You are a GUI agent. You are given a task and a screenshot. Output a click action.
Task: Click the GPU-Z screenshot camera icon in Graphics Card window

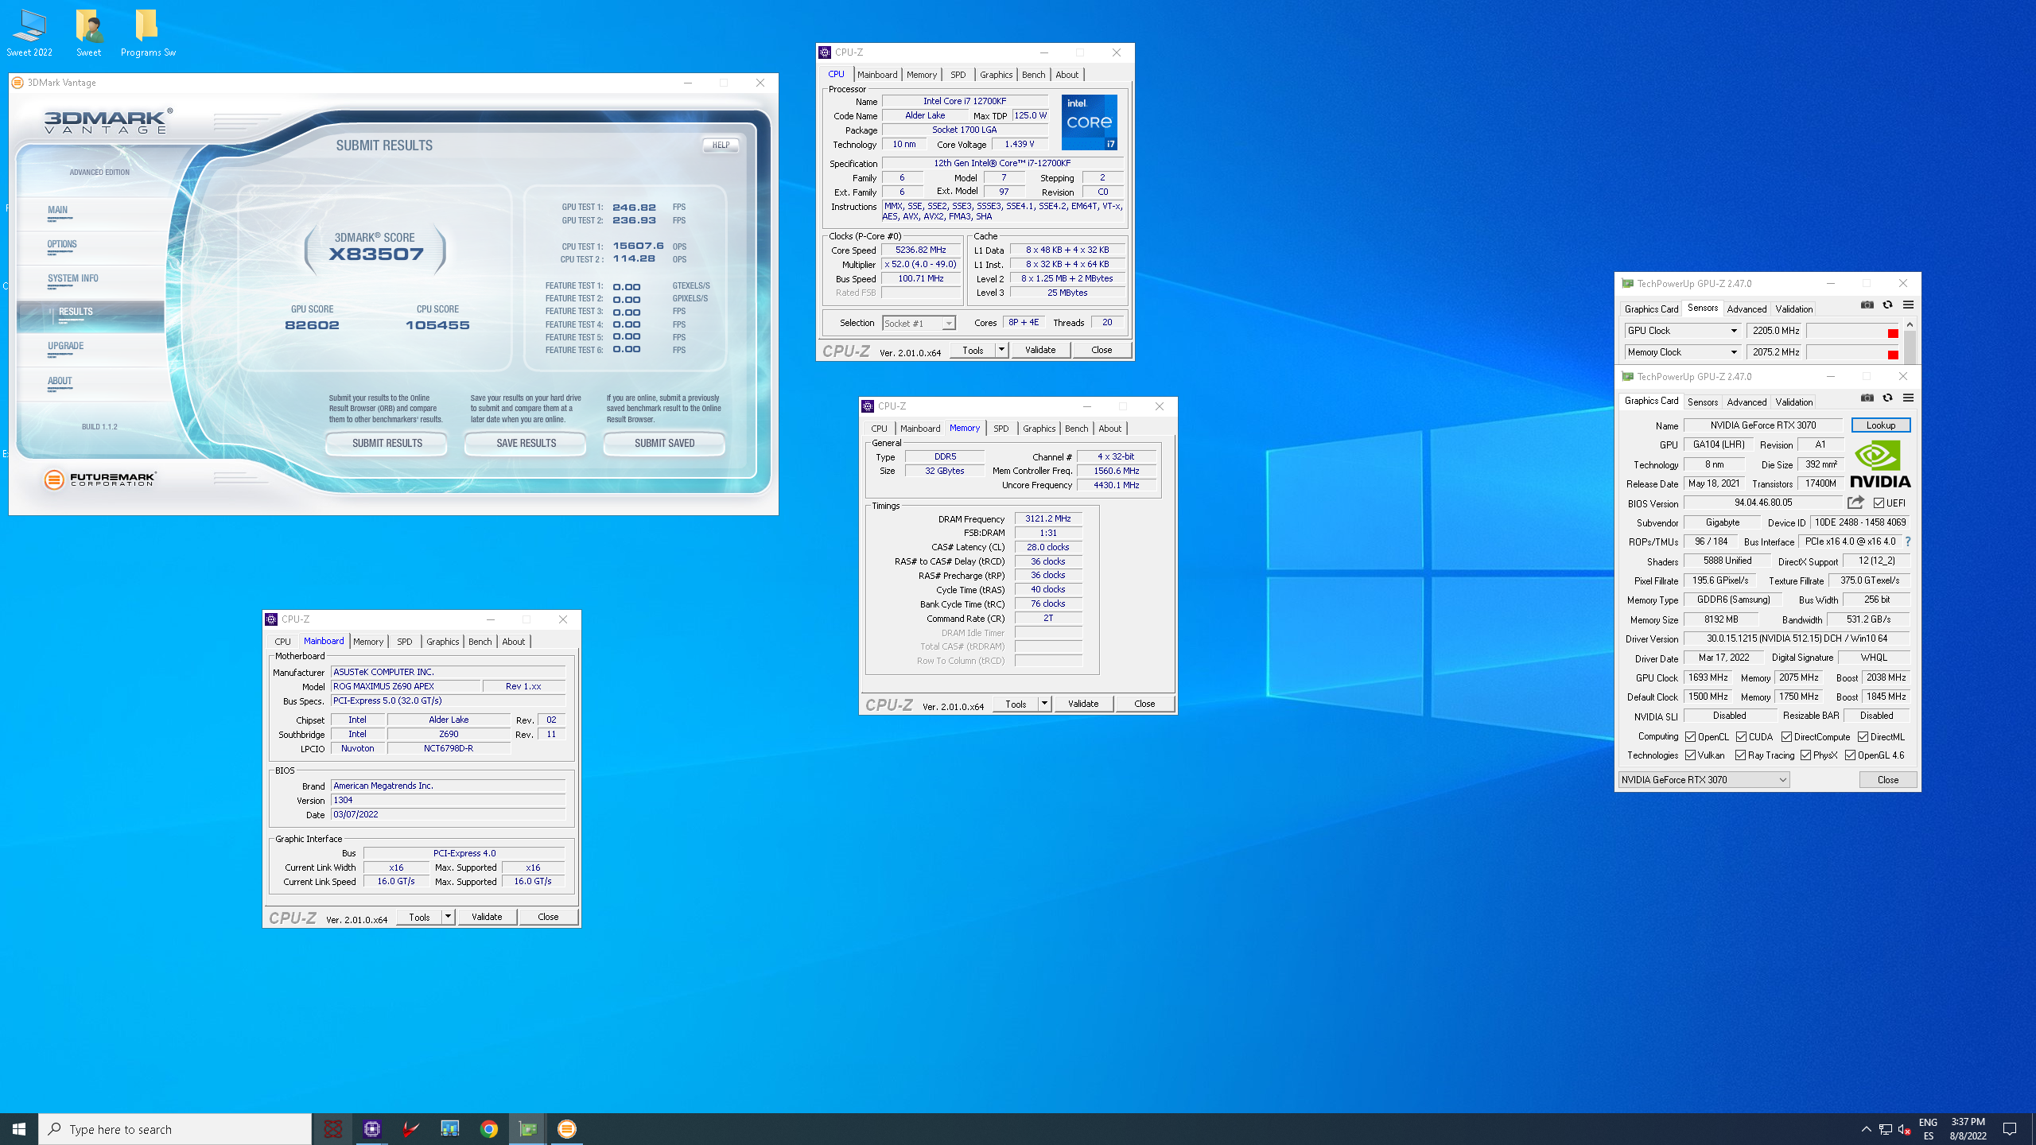(x=1867, y=398)
